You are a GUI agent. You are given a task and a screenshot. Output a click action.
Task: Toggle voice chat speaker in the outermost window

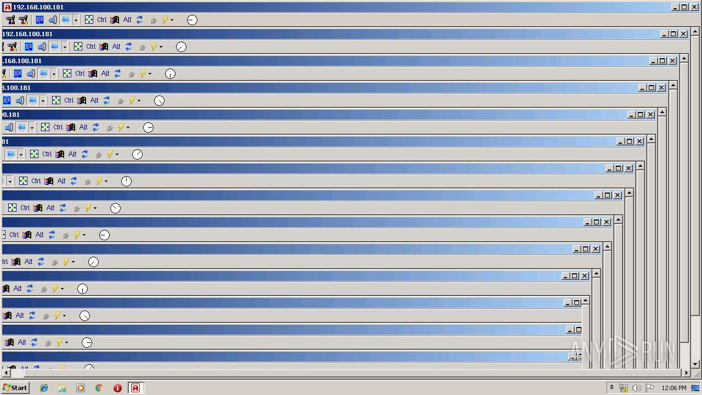pos(53,20)
